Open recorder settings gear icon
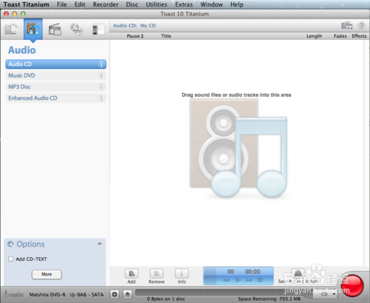370x303 pixels. click(115, 294)
